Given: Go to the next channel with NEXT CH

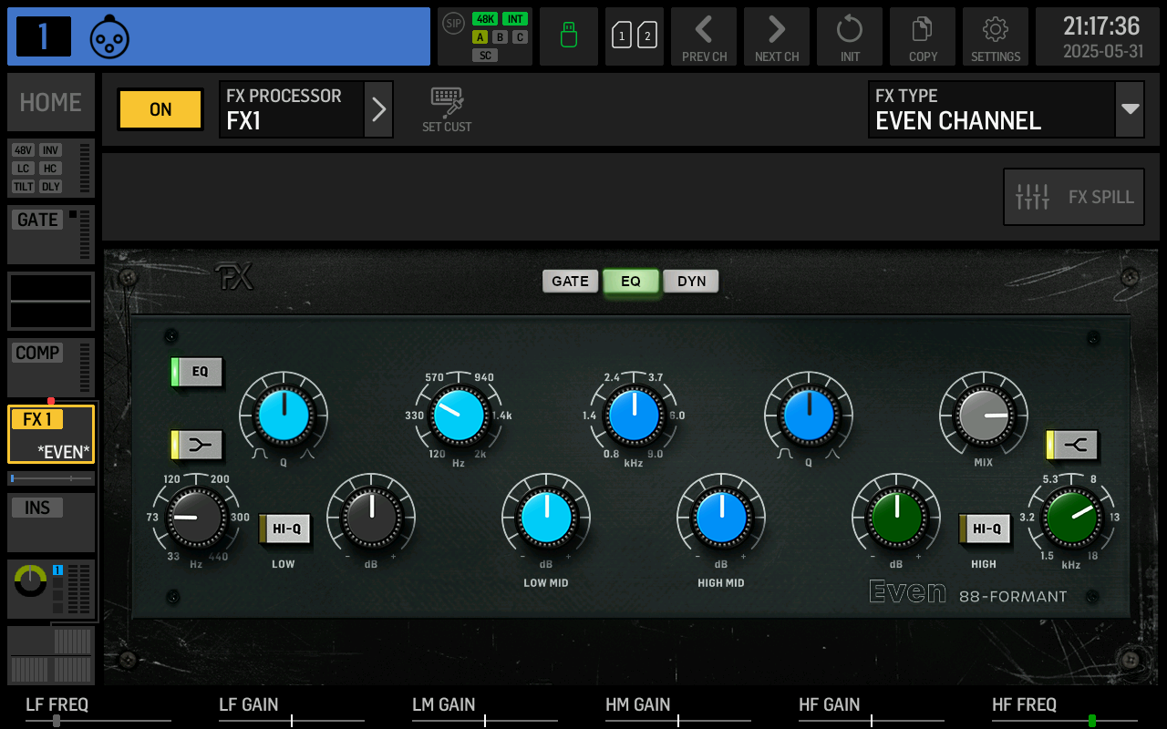Looking at the screenshot, I should click(x=776, y=36).
